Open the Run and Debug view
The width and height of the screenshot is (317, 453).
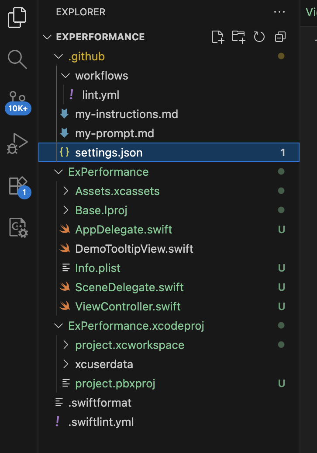point(17,143)
